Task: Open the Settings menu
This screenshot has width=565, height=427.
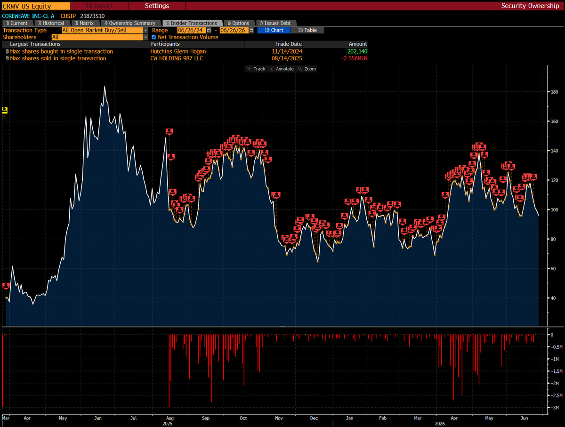Action: click(x=157, y=6)
